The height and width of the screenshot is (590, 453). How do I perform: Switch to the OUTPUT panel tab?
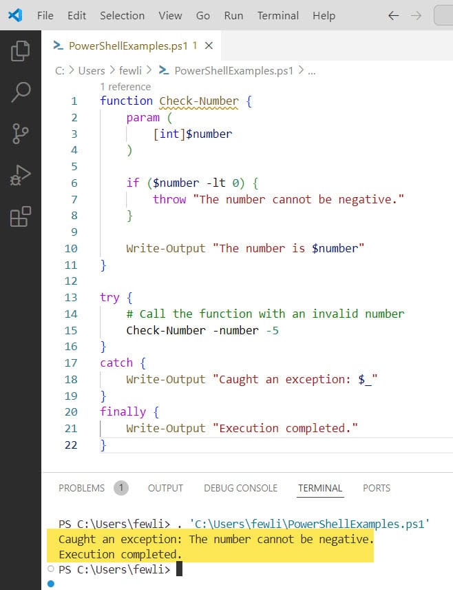point(165,488)
